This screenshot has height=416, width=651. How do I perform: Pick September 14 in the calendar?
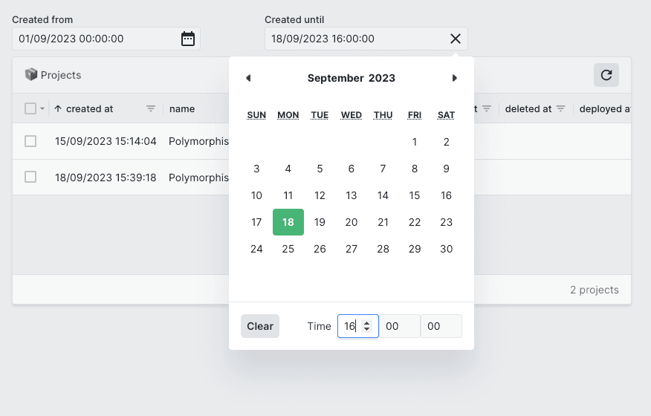383,195
